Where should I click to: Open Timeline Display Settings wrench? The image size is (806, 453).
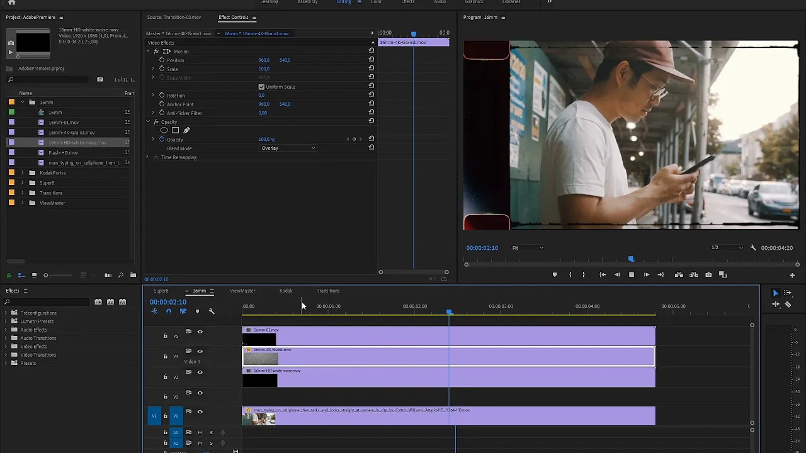212,311
